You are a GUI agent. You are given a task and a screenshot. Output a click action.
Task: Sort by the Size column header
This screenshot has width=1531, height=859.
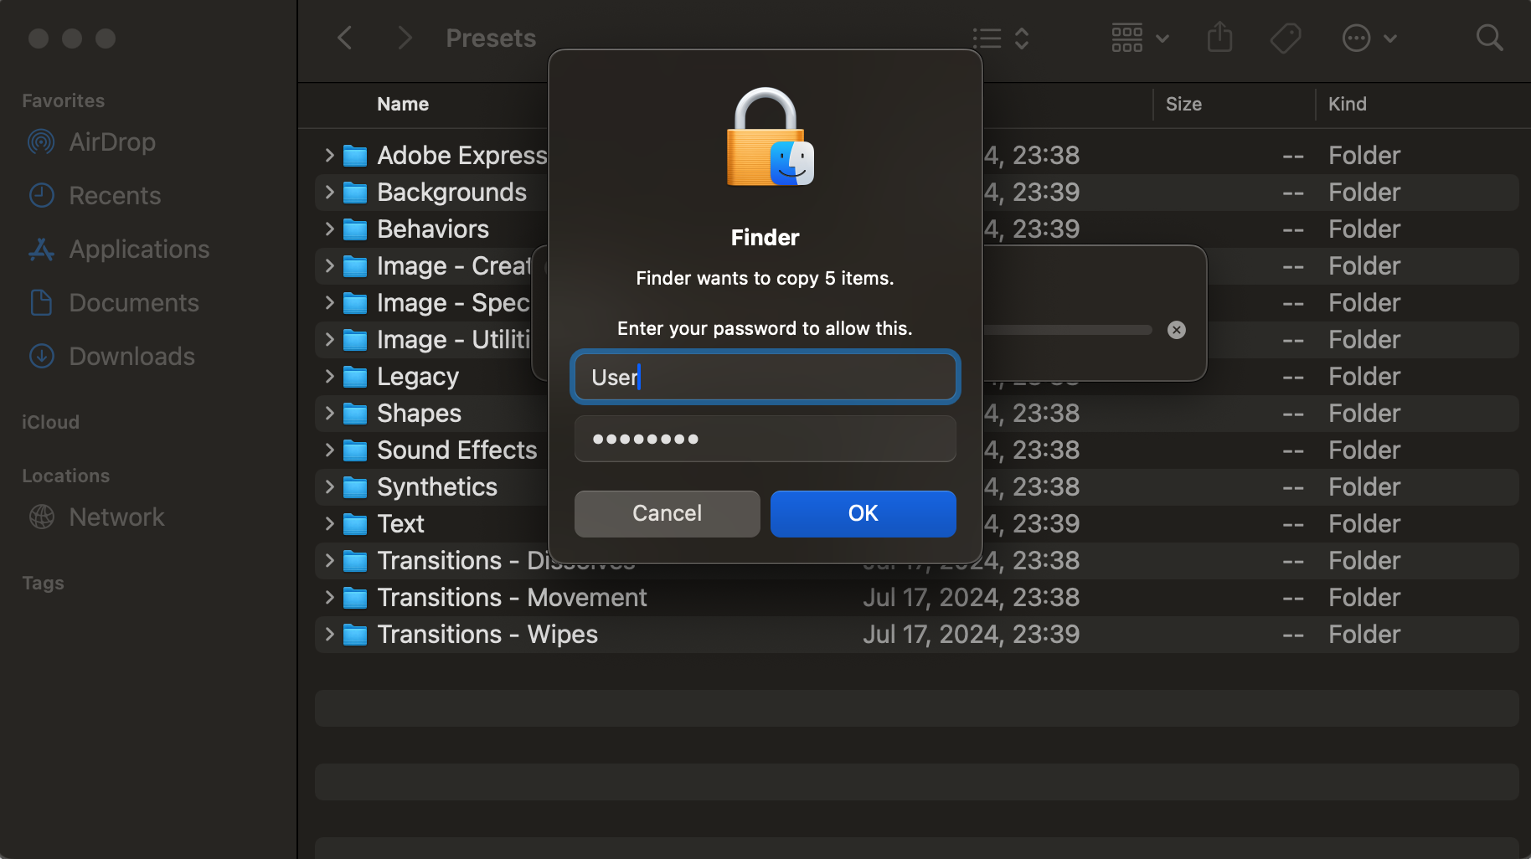click(x=1183, y=104)
